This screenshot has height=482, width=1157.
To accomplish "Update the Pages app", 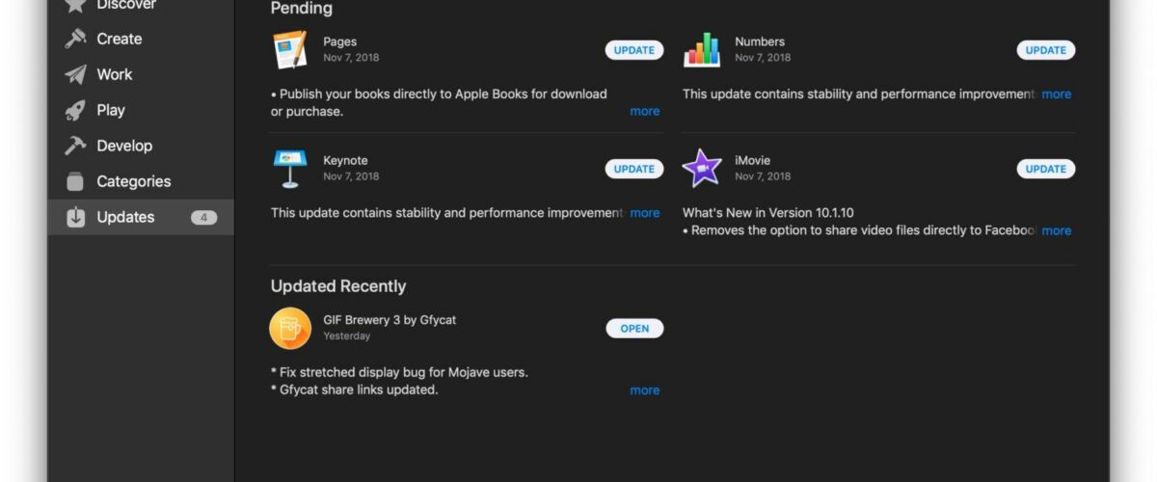I will tap(634, 50).
